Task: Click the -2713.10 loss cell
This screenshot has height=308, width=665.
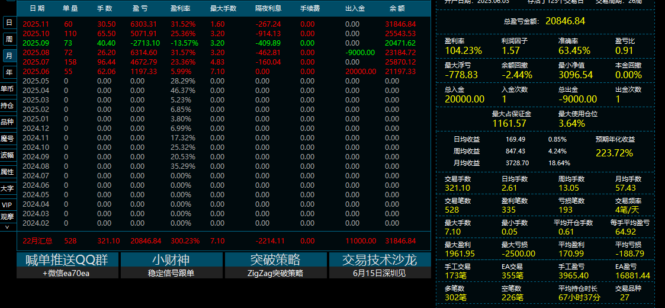Action: click(x=145, y=43)
